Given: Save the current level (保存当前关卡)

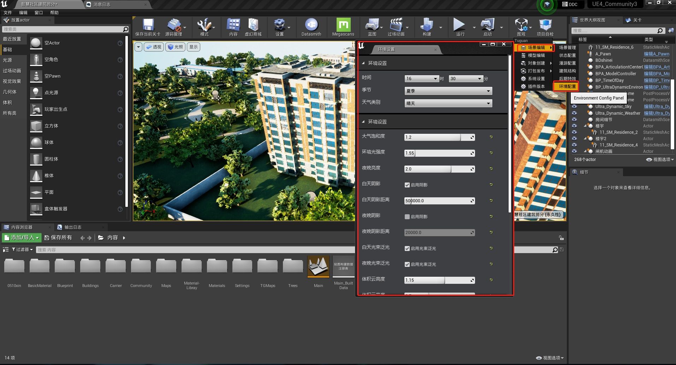Looking at the screenshot, I should point(148,27).
